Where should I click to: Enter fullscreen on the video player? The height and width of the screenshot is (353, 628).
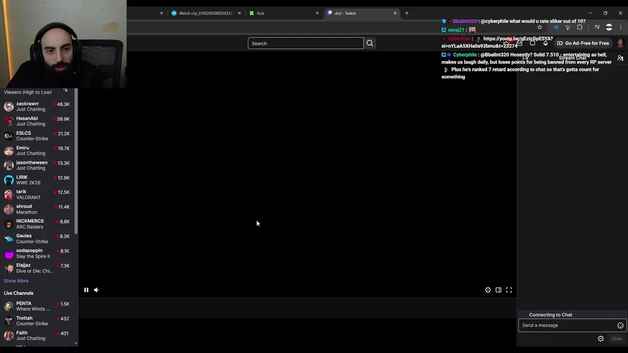click(509, 290)
